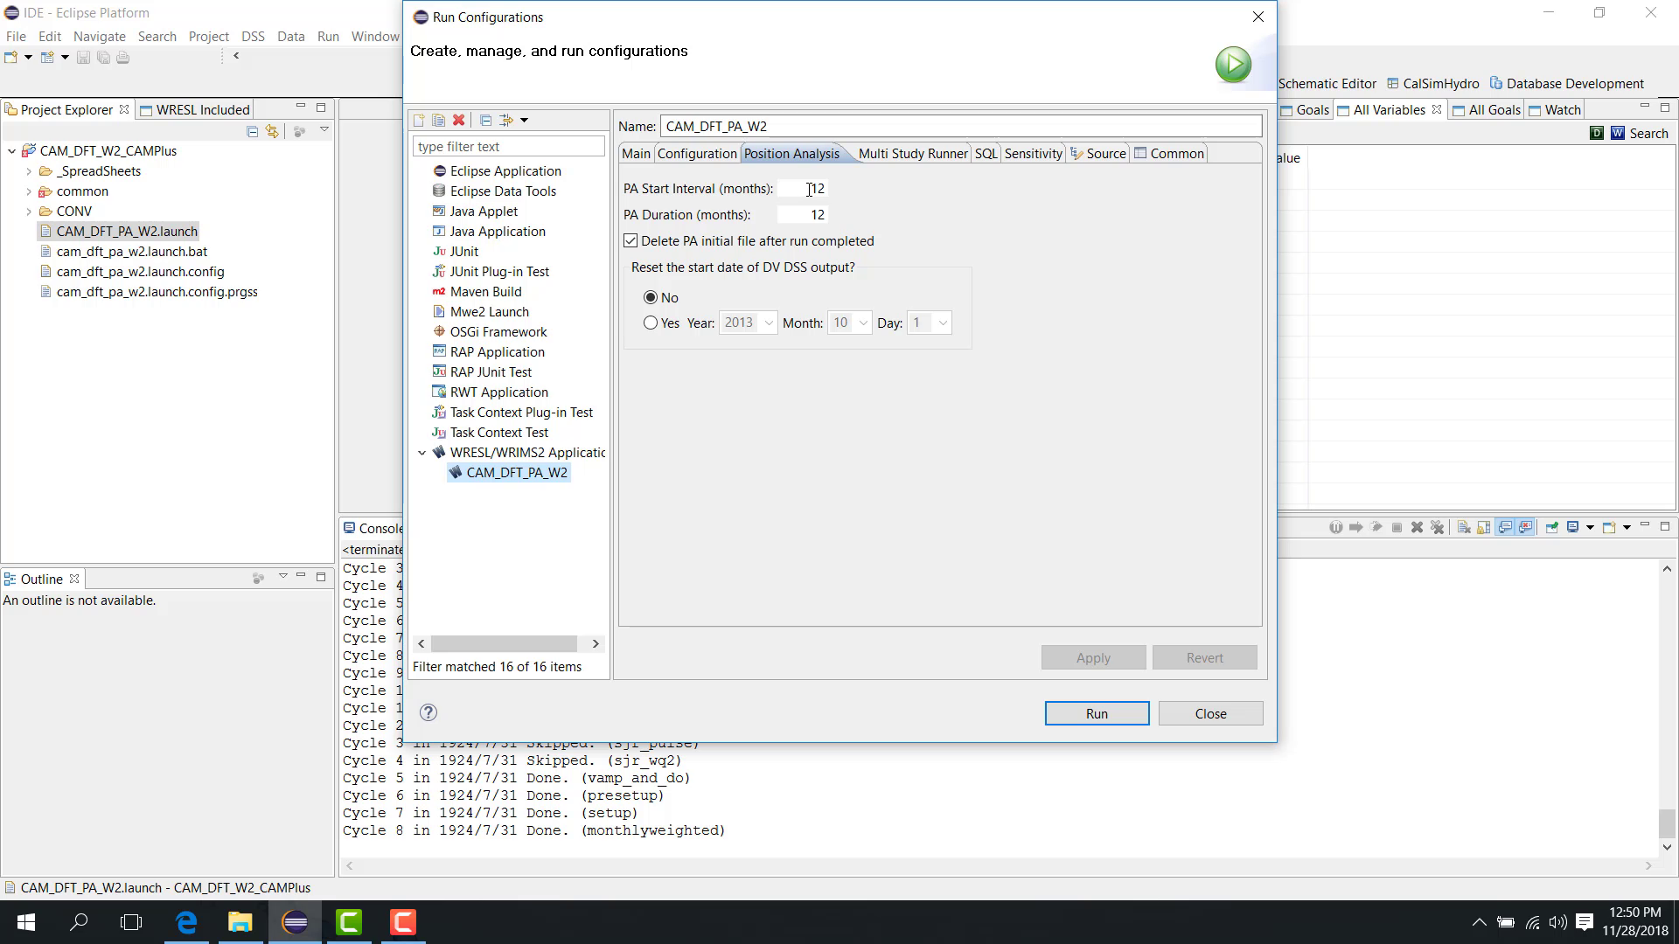Toggle Delete PA initial file checkbox
1679x944 pixels.
tap(630, 241)
